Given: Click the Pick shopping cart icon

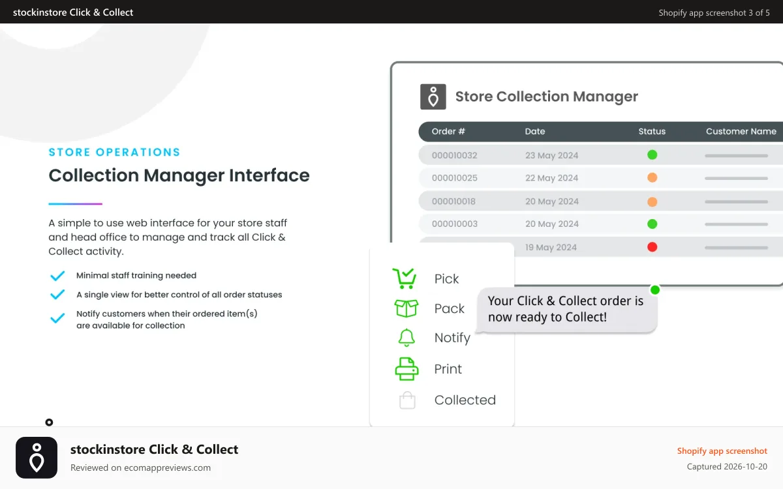Looking at the screenshot, I should [x=404, y=278].
